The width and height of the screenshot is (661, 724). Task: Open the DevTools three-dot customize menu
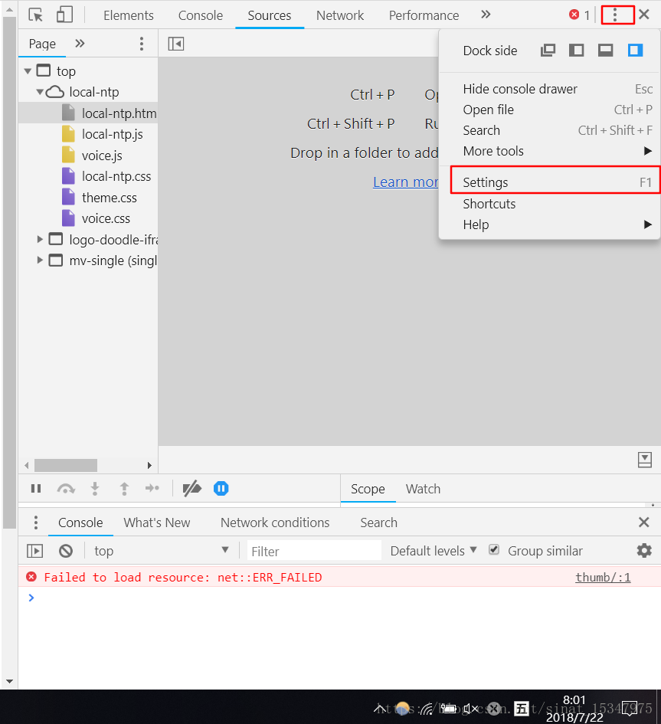click(615, 15)
